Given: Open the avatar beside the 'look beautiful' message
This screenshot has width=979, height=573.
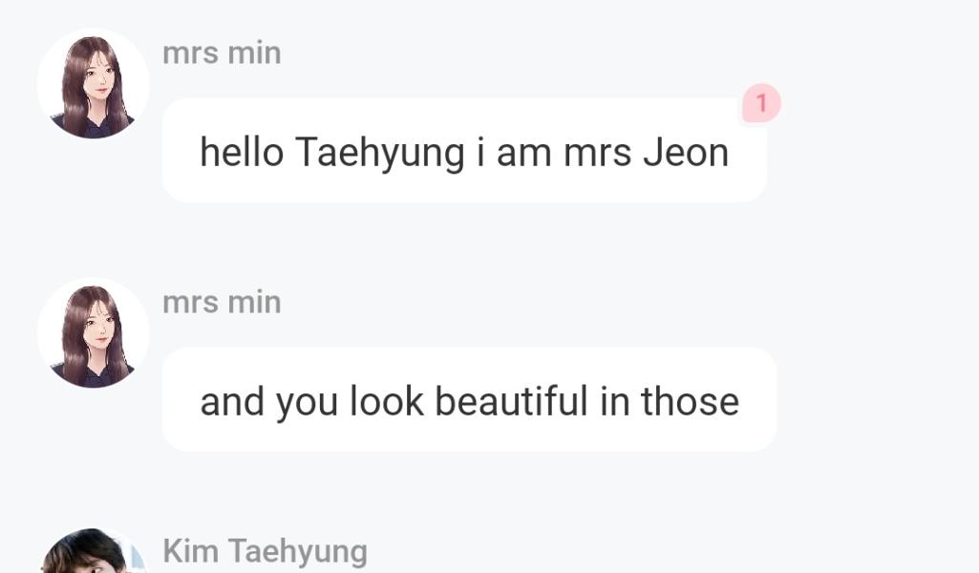Looking at the screenshot, I should point(93,333).
